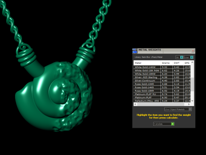
Task: Select the Palladium:PALL .950 row
Action: [162, 101]
